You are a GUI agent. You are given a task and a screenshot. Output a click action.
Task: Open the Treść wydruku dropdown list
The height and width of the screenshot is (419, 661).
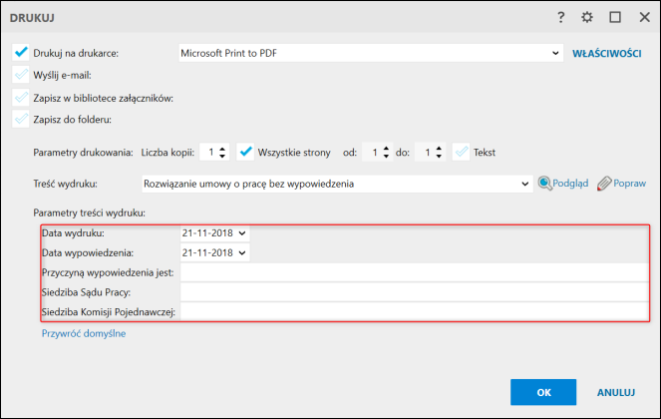click(x=525, y=184)
